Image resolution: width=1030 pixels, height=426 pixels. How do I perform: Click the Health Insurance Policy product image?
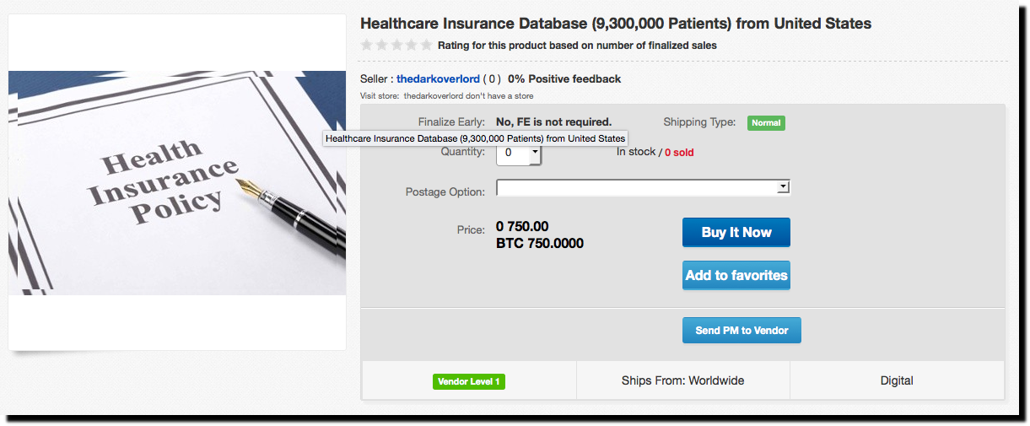tap(177, 183)
